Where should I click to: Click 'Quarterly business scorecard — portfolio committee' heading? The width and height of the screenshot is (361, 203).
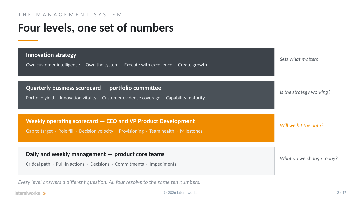pyautogui.click(x=94, y=88)
